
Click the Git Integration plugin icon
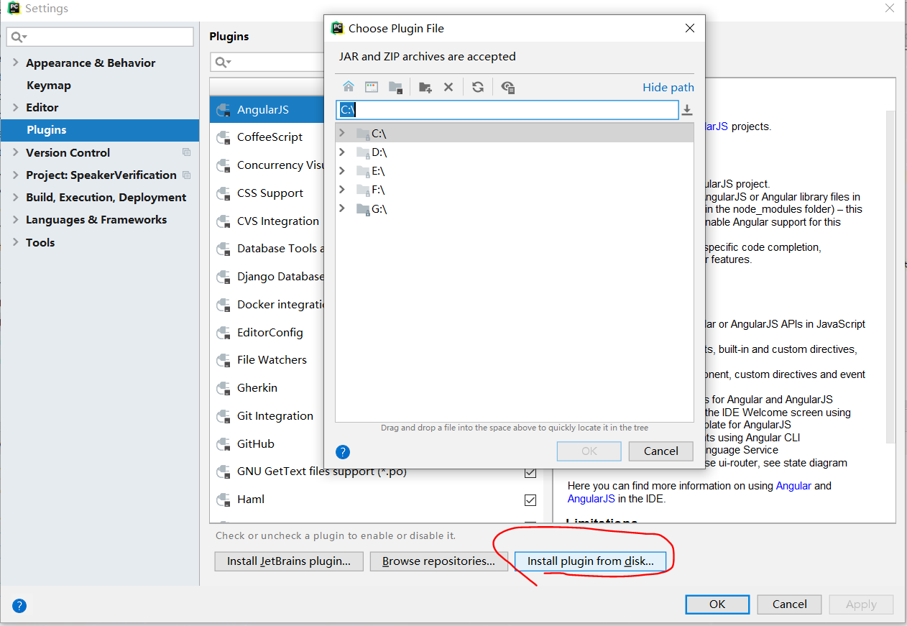coord(224,416)
